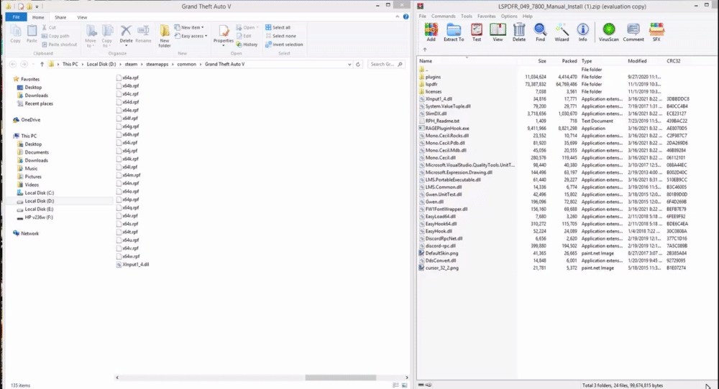Screen dimensions: 719x389
Task: Open History in Explorer ribbon
Action: coord(247,44)
